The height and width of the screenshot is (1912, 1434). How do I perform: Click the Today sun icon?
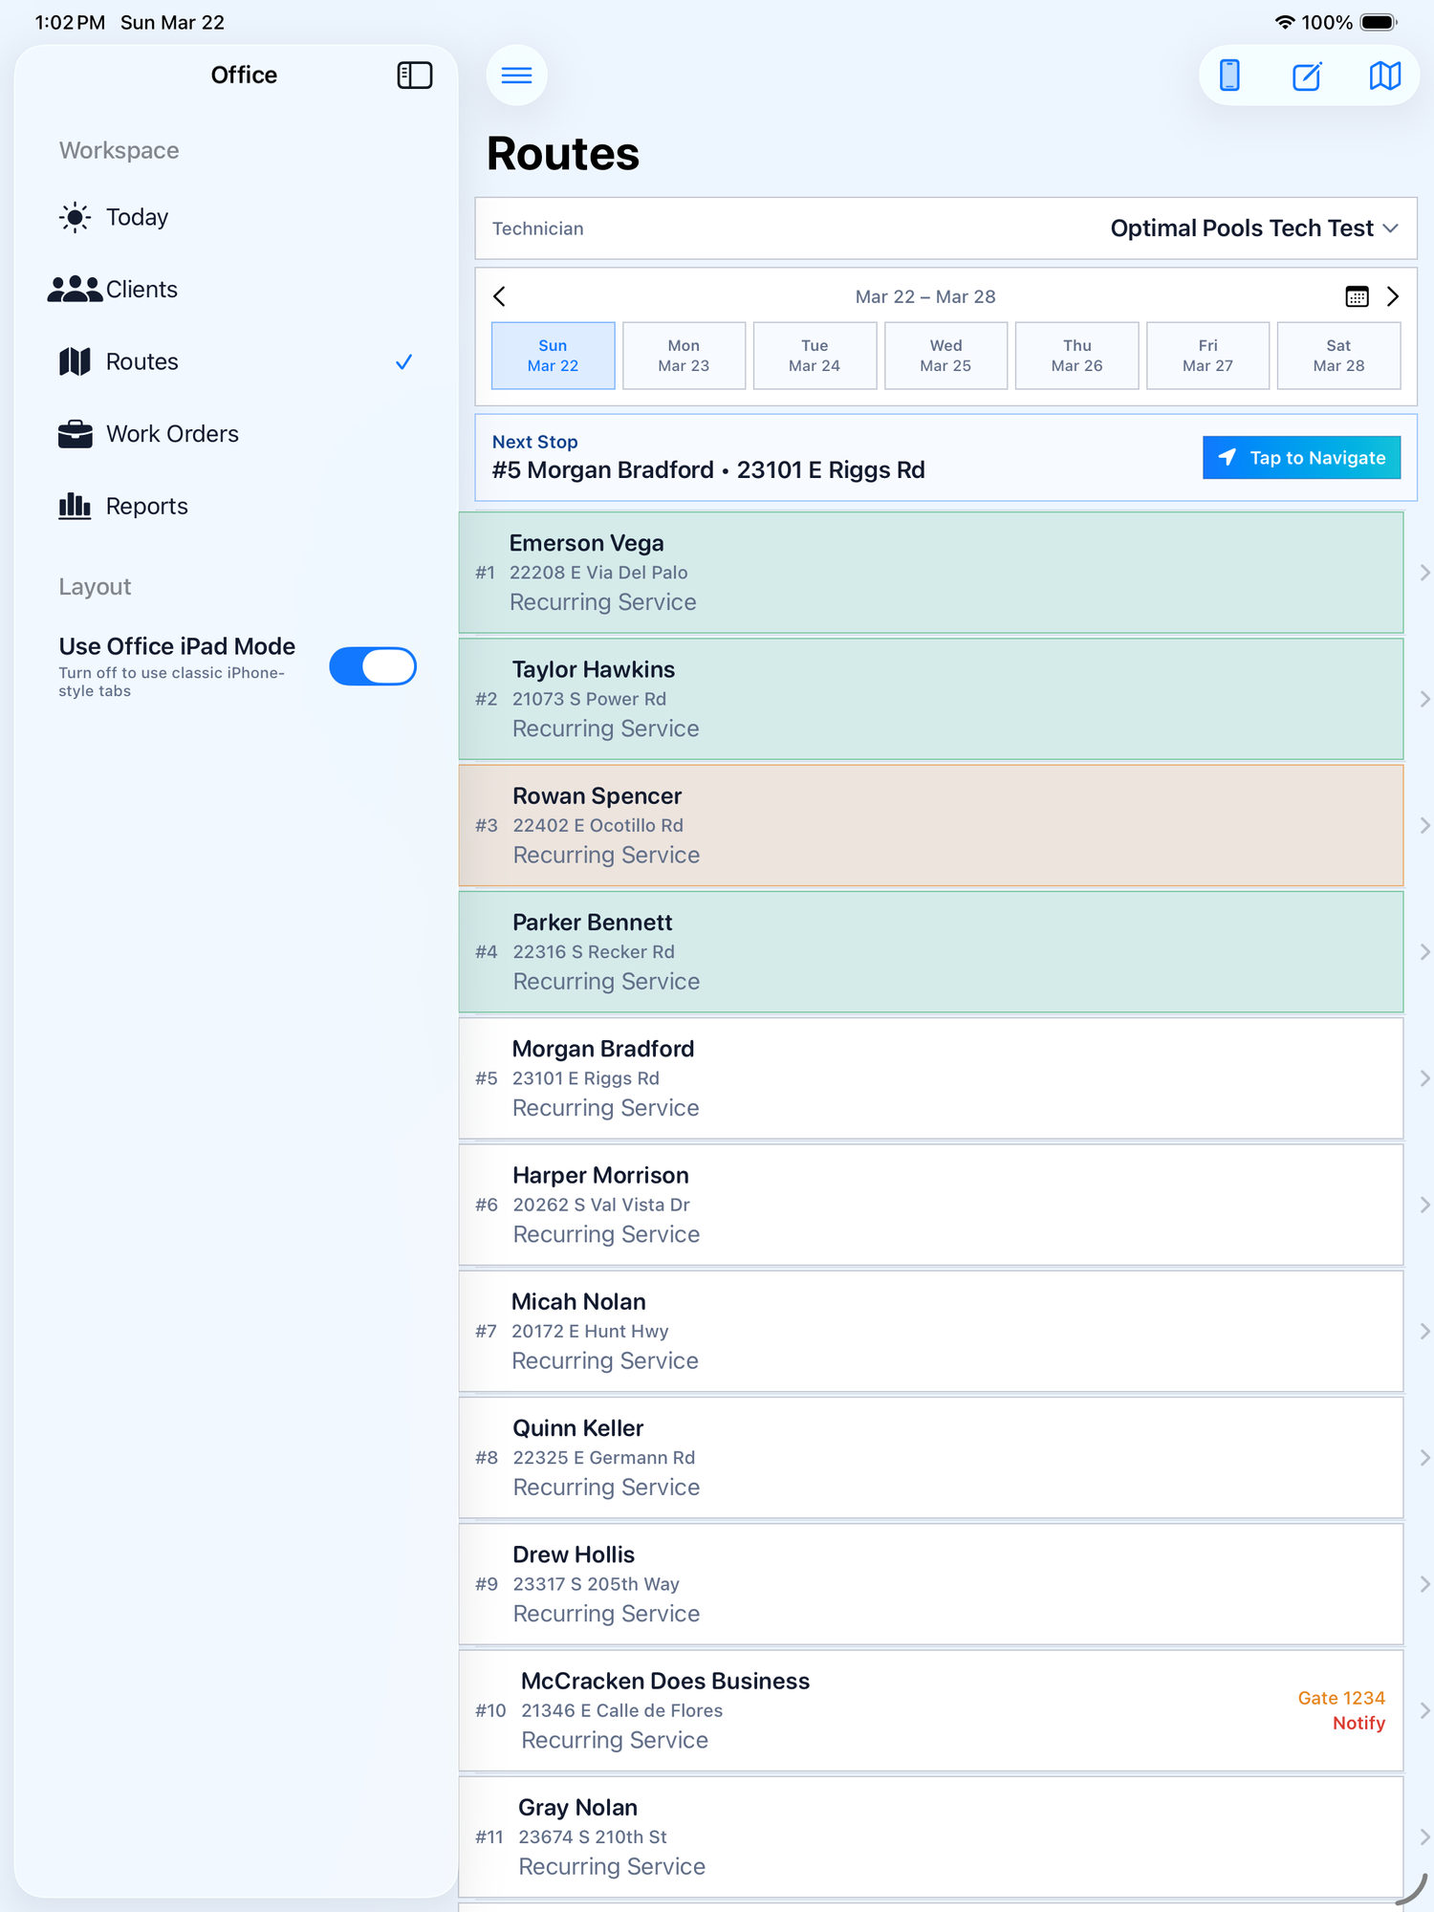tap(75, 217)
